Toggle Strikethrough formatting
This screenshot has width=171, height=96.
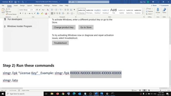tap(29, 13)
